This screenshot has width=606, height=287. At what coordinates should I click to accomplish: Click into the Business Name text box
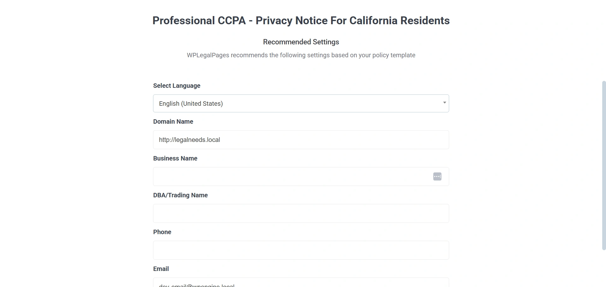tap(290, 177)
